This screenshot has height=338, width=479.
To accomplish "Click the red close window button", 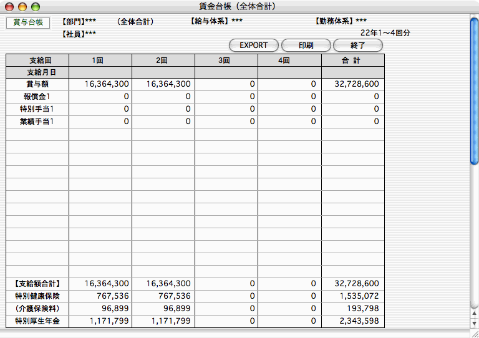I will [8, 6].
